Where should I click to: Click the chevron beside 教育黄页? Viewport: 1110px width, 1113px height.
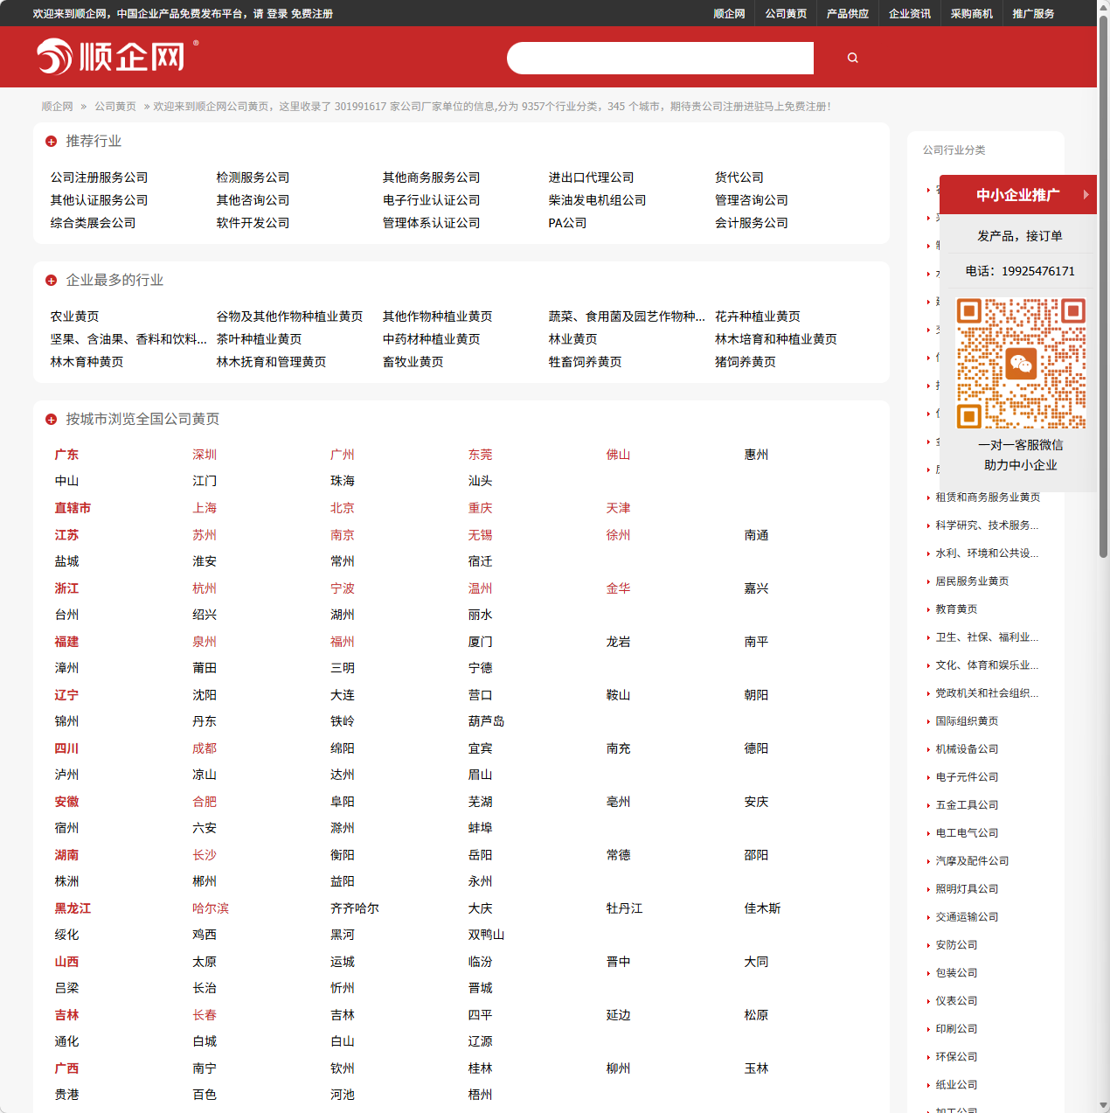click(929, 609)
